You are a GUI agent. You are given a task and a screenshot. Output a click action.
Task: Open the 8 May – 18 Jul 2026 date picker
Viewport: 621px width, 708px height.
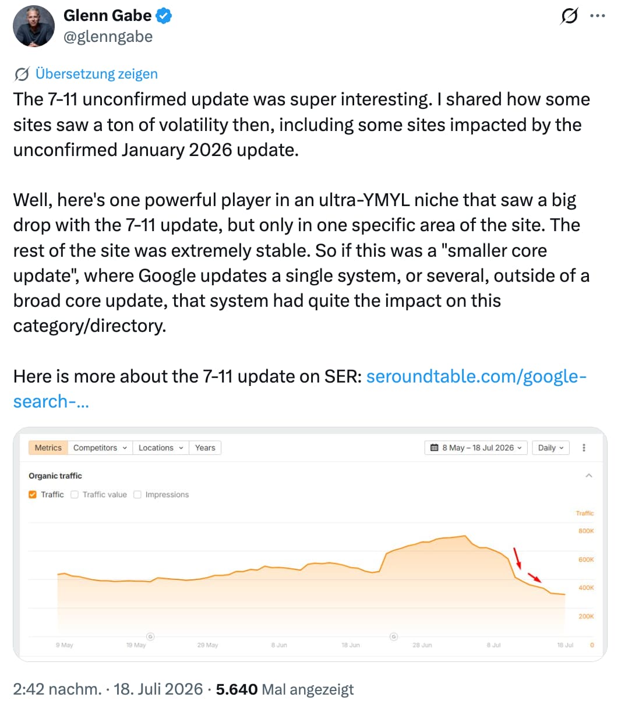[x=476, y=448]
